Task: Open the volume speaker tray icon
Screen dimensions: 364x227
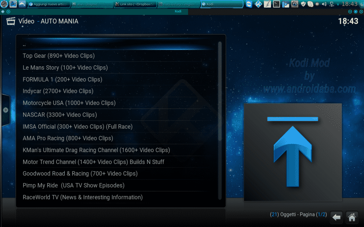Action: pos(324,4)
